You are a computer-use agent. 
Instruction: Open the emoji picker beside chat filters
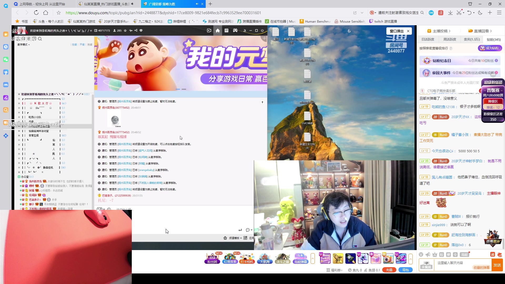pyautogui.click(x=421, y=255)
